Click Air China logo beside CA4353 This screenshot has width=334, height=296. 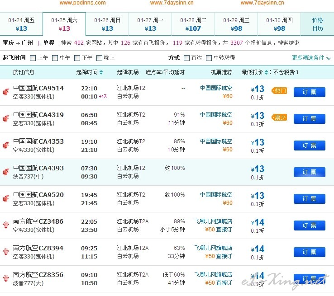click(6, 145)
